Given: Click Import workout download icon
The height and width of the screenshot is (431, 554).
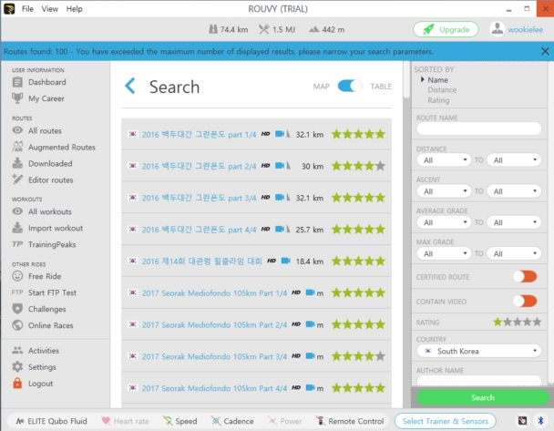Looking at the screenshot, I should [17, 228].
